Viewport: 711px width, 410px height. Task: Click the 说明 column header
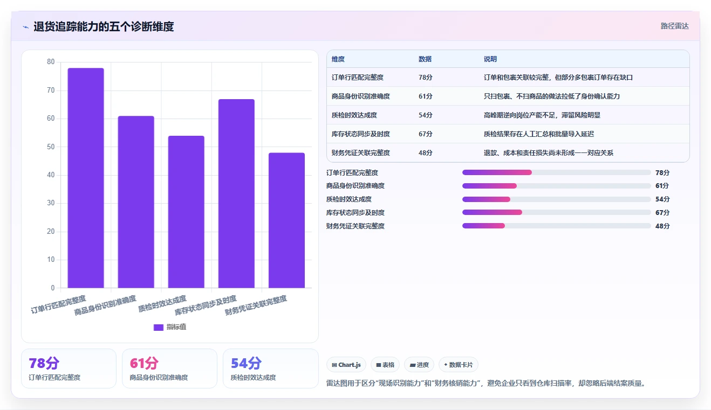[490, 59]
